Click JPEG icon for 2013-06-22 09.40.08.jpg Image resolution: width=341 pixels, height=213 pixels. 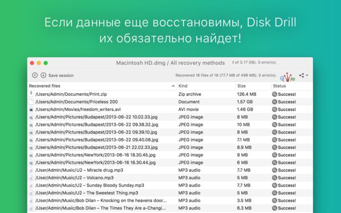point(31,140)
